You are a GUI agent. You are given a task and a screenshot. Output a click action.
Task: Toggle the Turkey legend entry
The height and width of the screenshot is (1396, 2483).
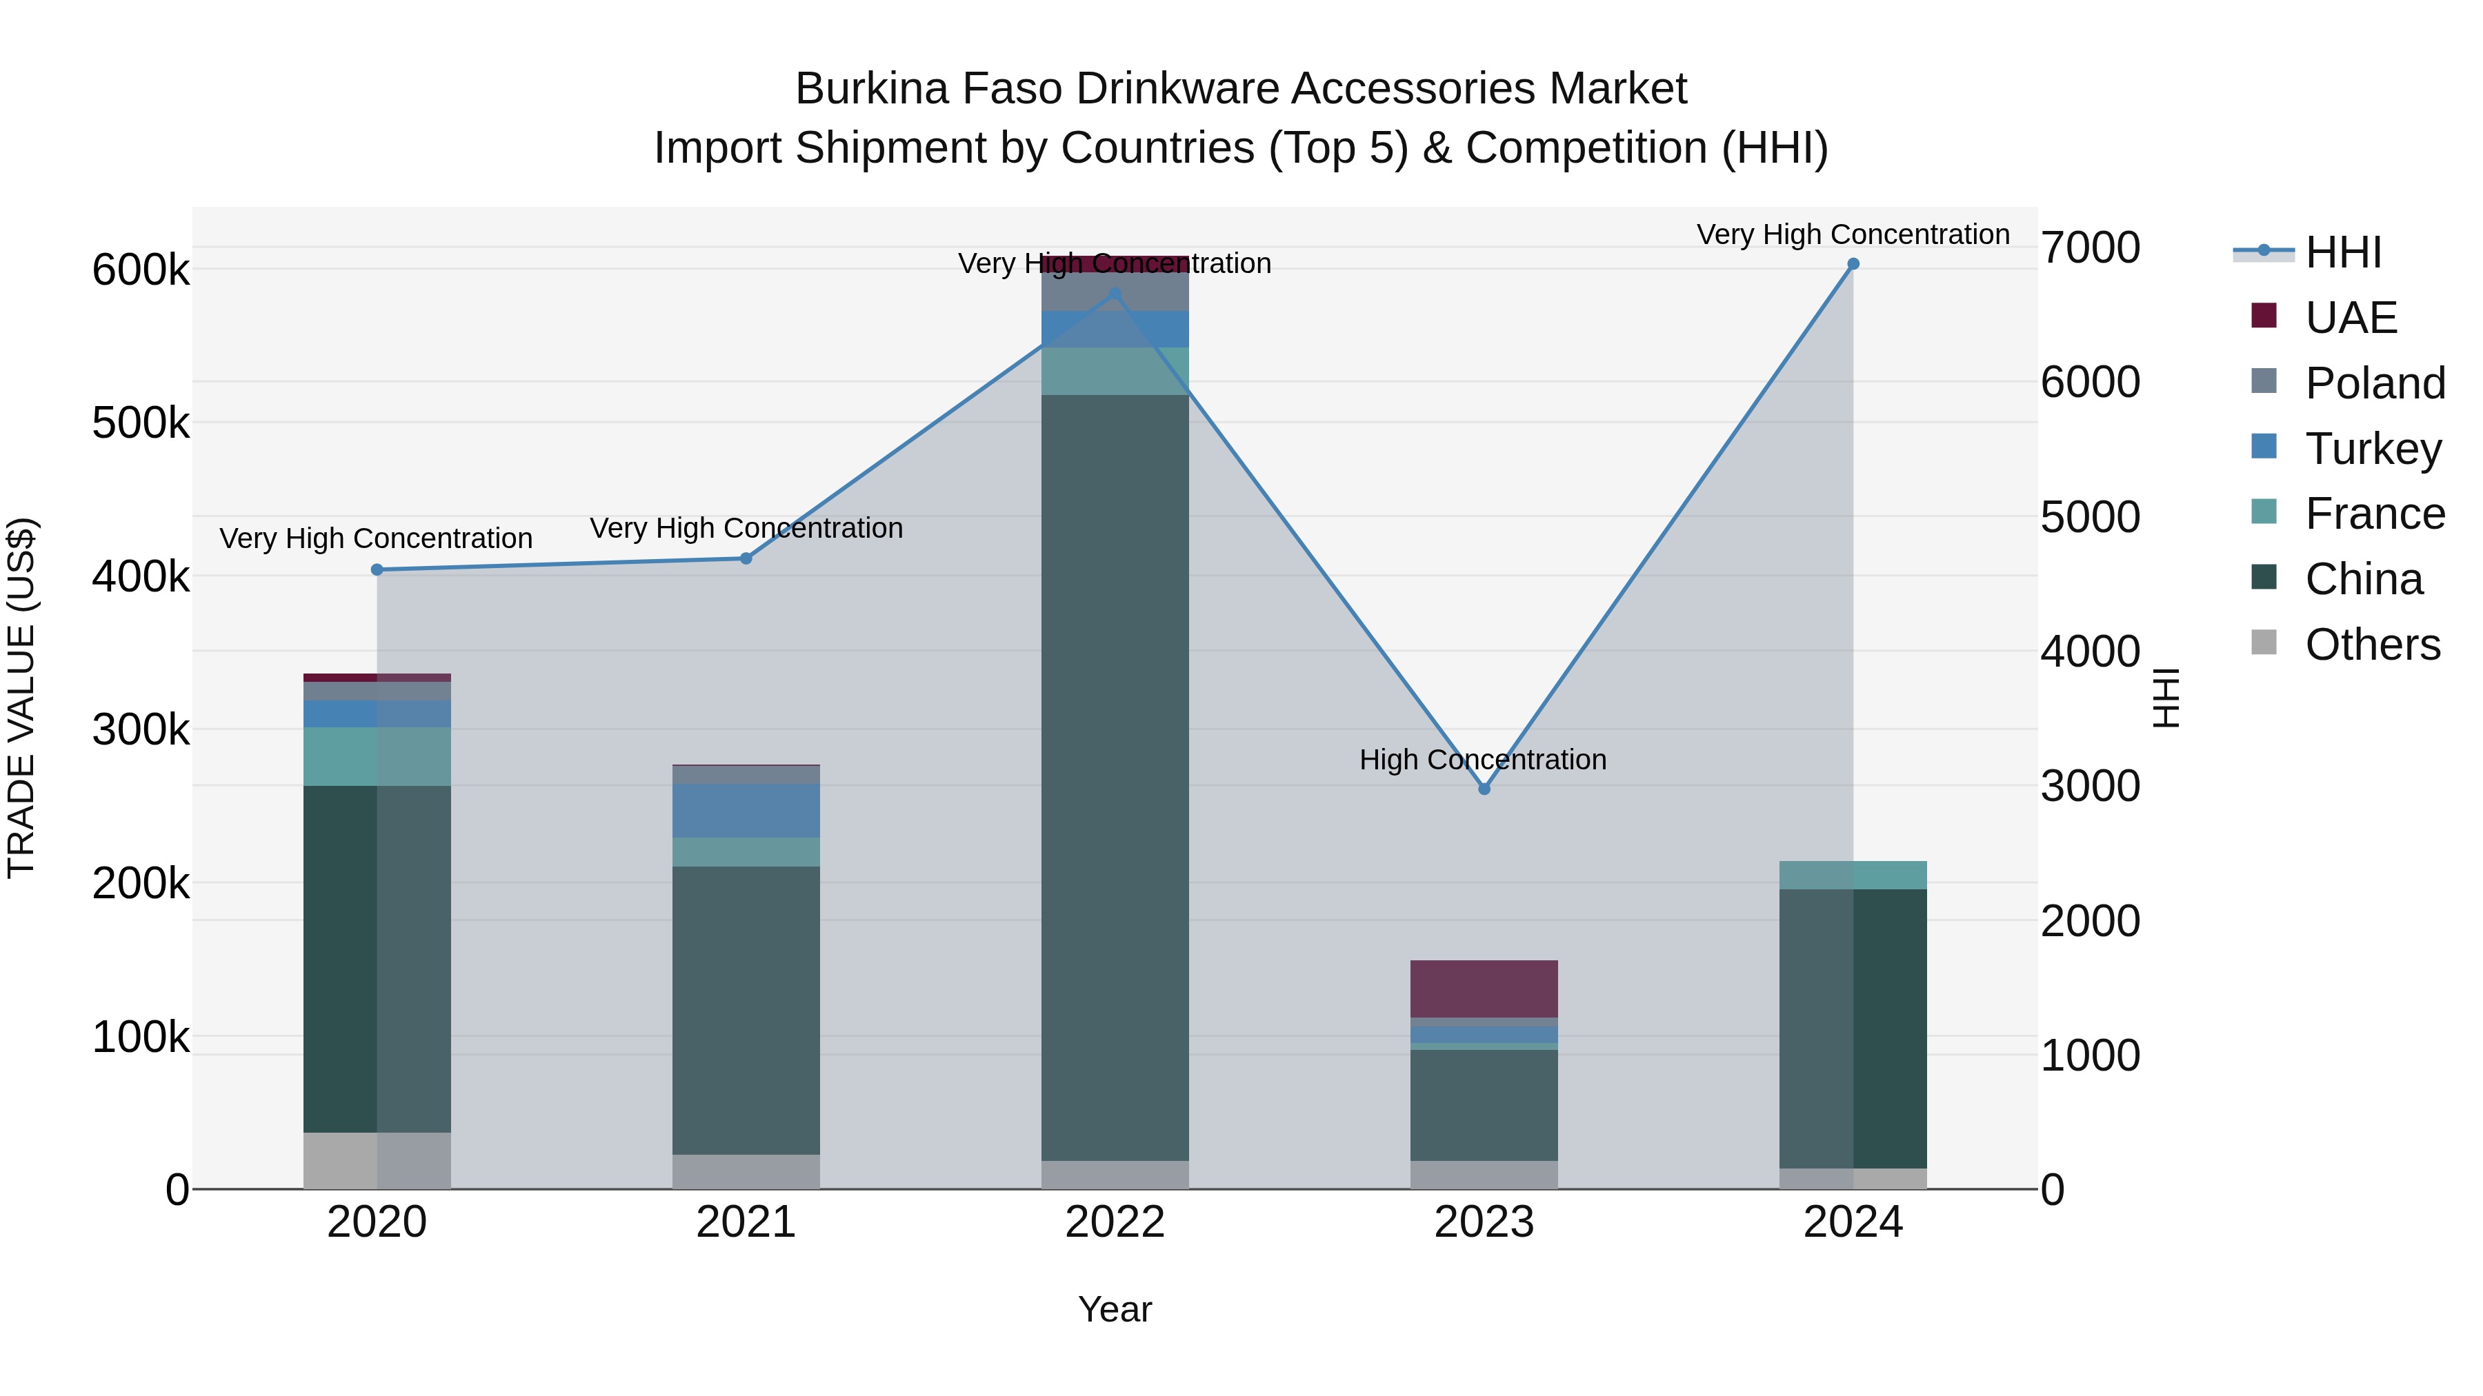coord(2346,448)
